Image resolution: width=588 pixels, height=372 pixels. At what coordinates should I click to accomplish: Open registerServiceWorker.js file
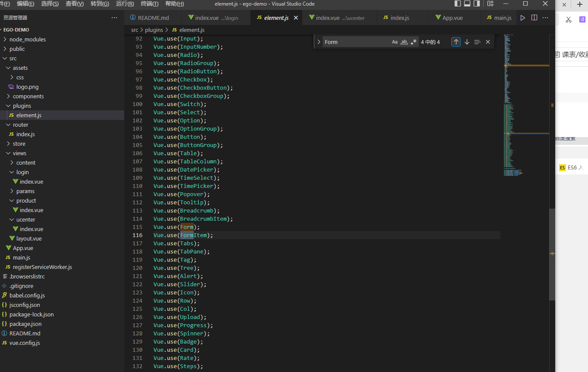pyautogui.click(x=62, y=267)
